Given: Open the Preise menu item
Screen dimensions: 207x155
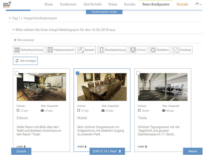Looking at the screenshot, I should (113, 4).
